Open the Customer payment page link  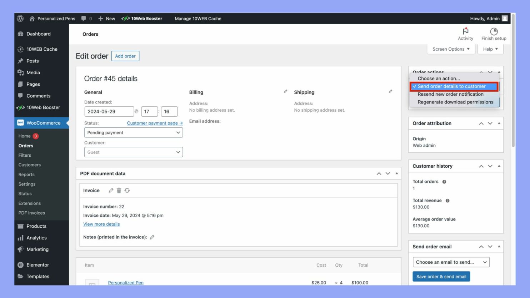pos(155,123)
